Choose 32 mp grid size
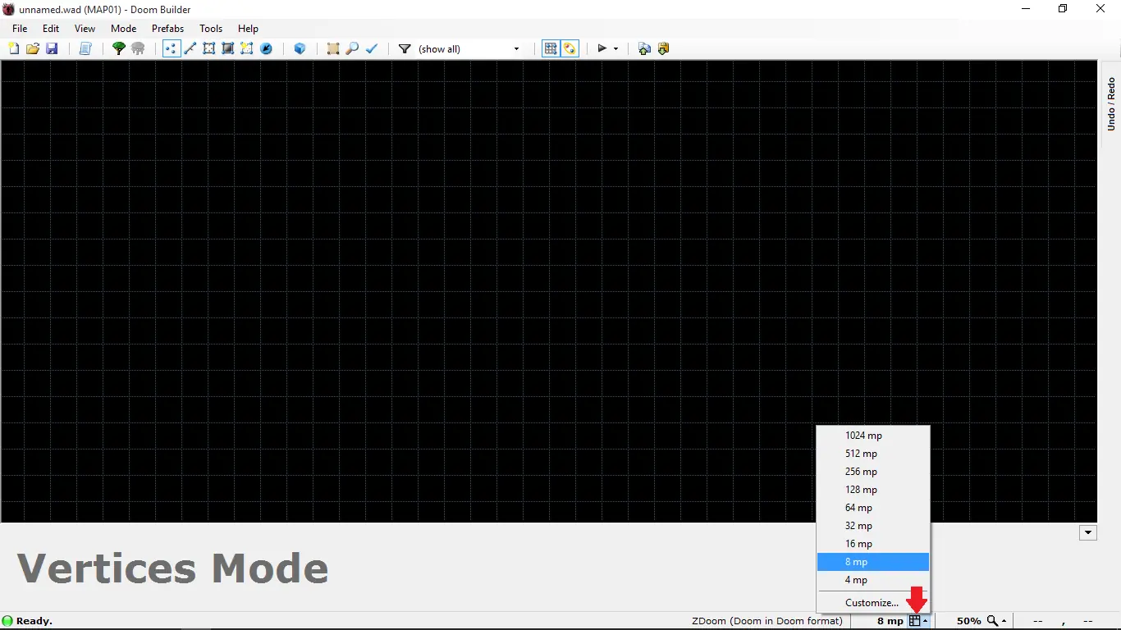Screen dimensions: 1121x630 click(x=873, y=526)
